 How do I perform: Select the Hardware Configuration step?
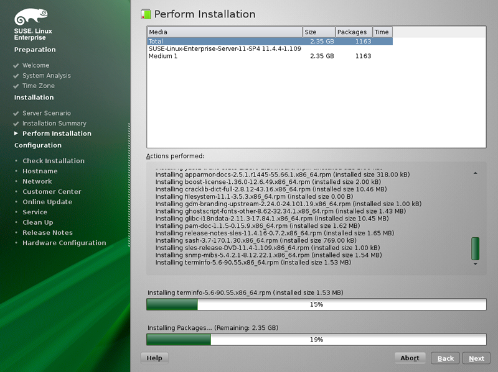[x=64, y=243]
